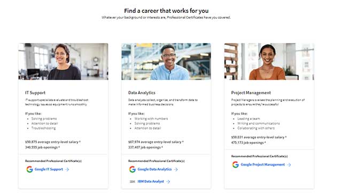Select the Data Analytics card title
Screen dimensions: 342x195
pyautogui.click(x=142, y=93)
